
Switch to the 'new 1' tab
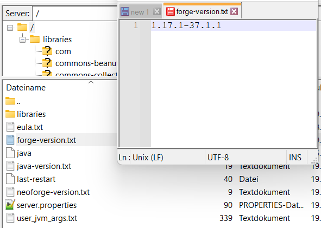click(x=140, y=12)
